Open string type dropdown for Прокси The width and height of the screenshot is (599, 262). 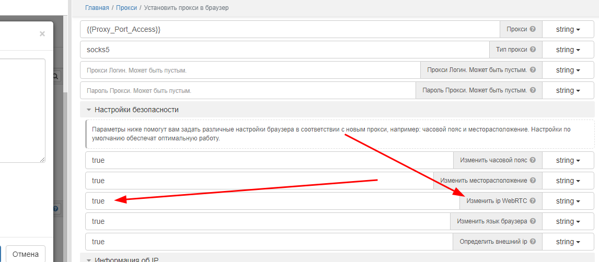(x=568, y=29)
